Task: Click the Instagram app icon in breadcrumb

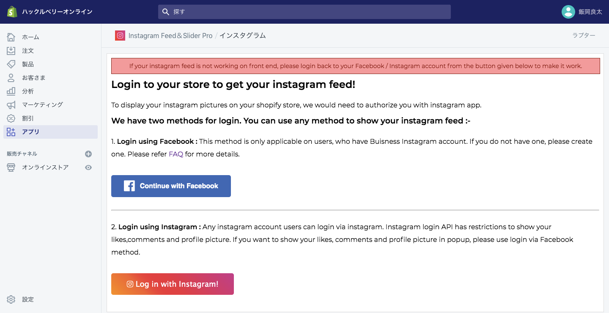Action: tap(120, 36)
